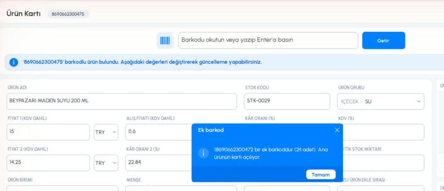
Task: Focus the barcode search input field
Action: pos(268,40)
